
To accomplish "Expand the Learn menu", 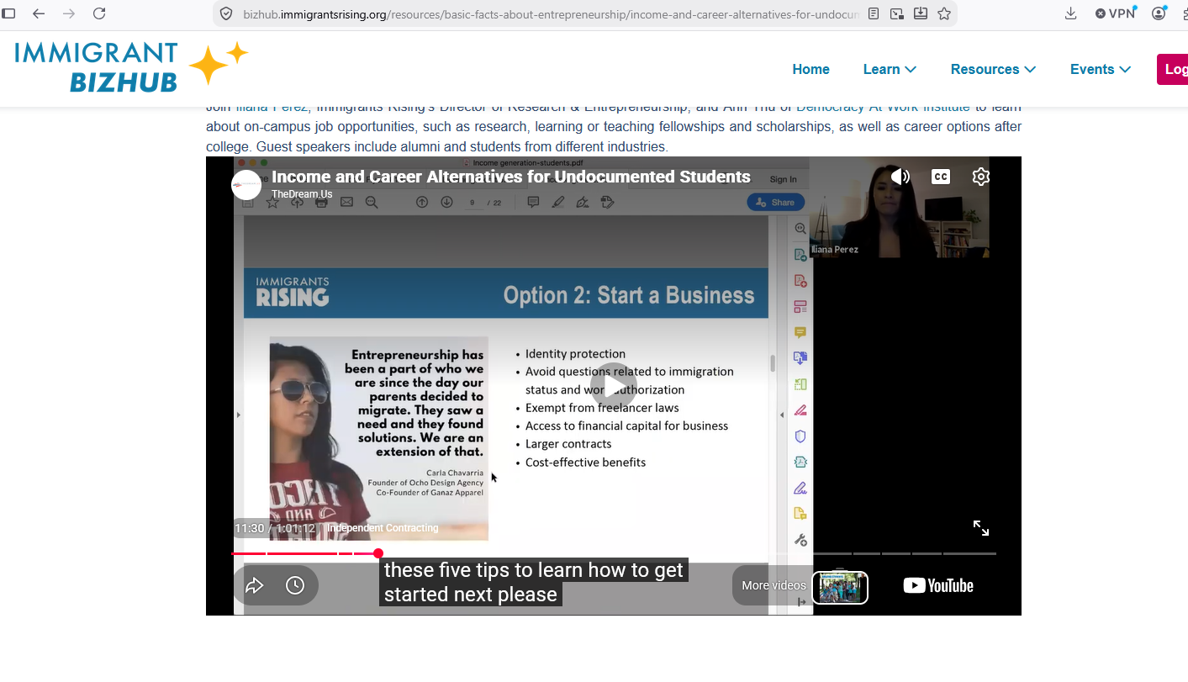I will [x=890, y=69].
